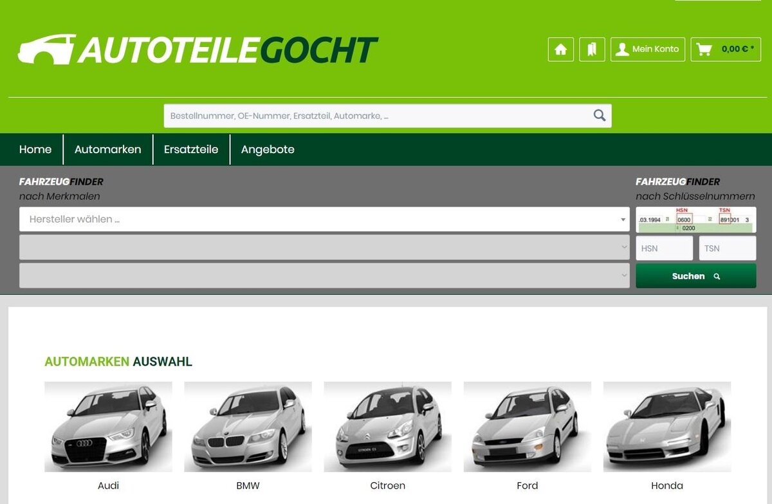Open the Citroen brand link text
This screenshot has width=772, height=504.
387,486
